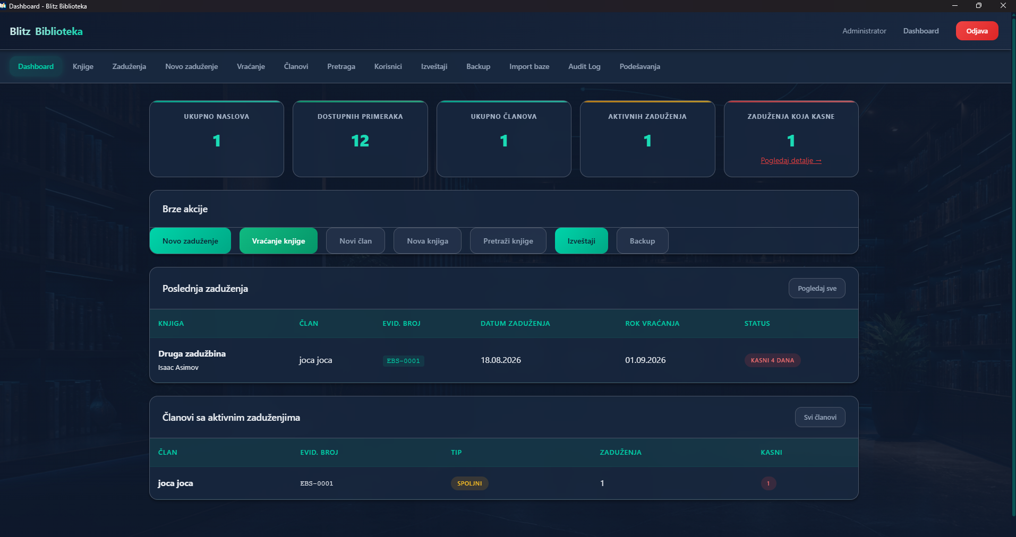This screenshot has height=537, width=1016.
Task: Open the Backup navigation tab
Action: tap(478, 66)
